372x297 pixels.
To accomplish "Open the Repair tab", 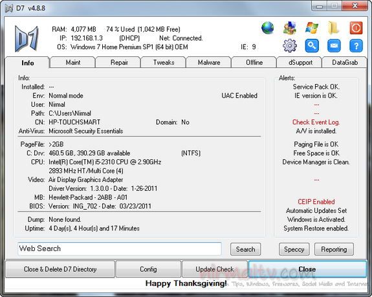I will (119, 62).
